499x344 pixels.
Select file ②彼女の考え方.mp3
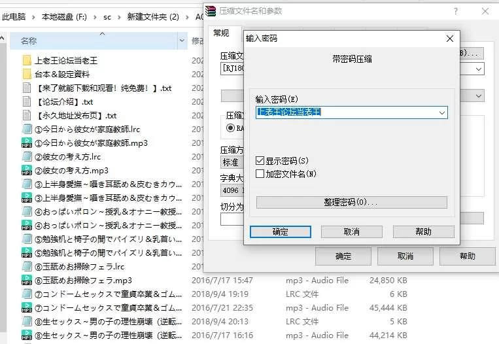point(71,171)
